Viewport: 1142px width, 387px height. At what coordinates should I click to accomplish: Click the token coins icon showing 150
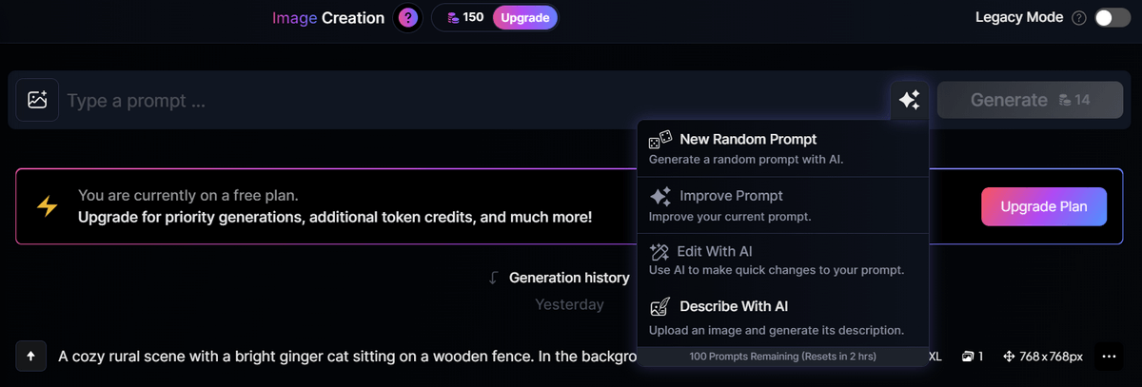452,17
